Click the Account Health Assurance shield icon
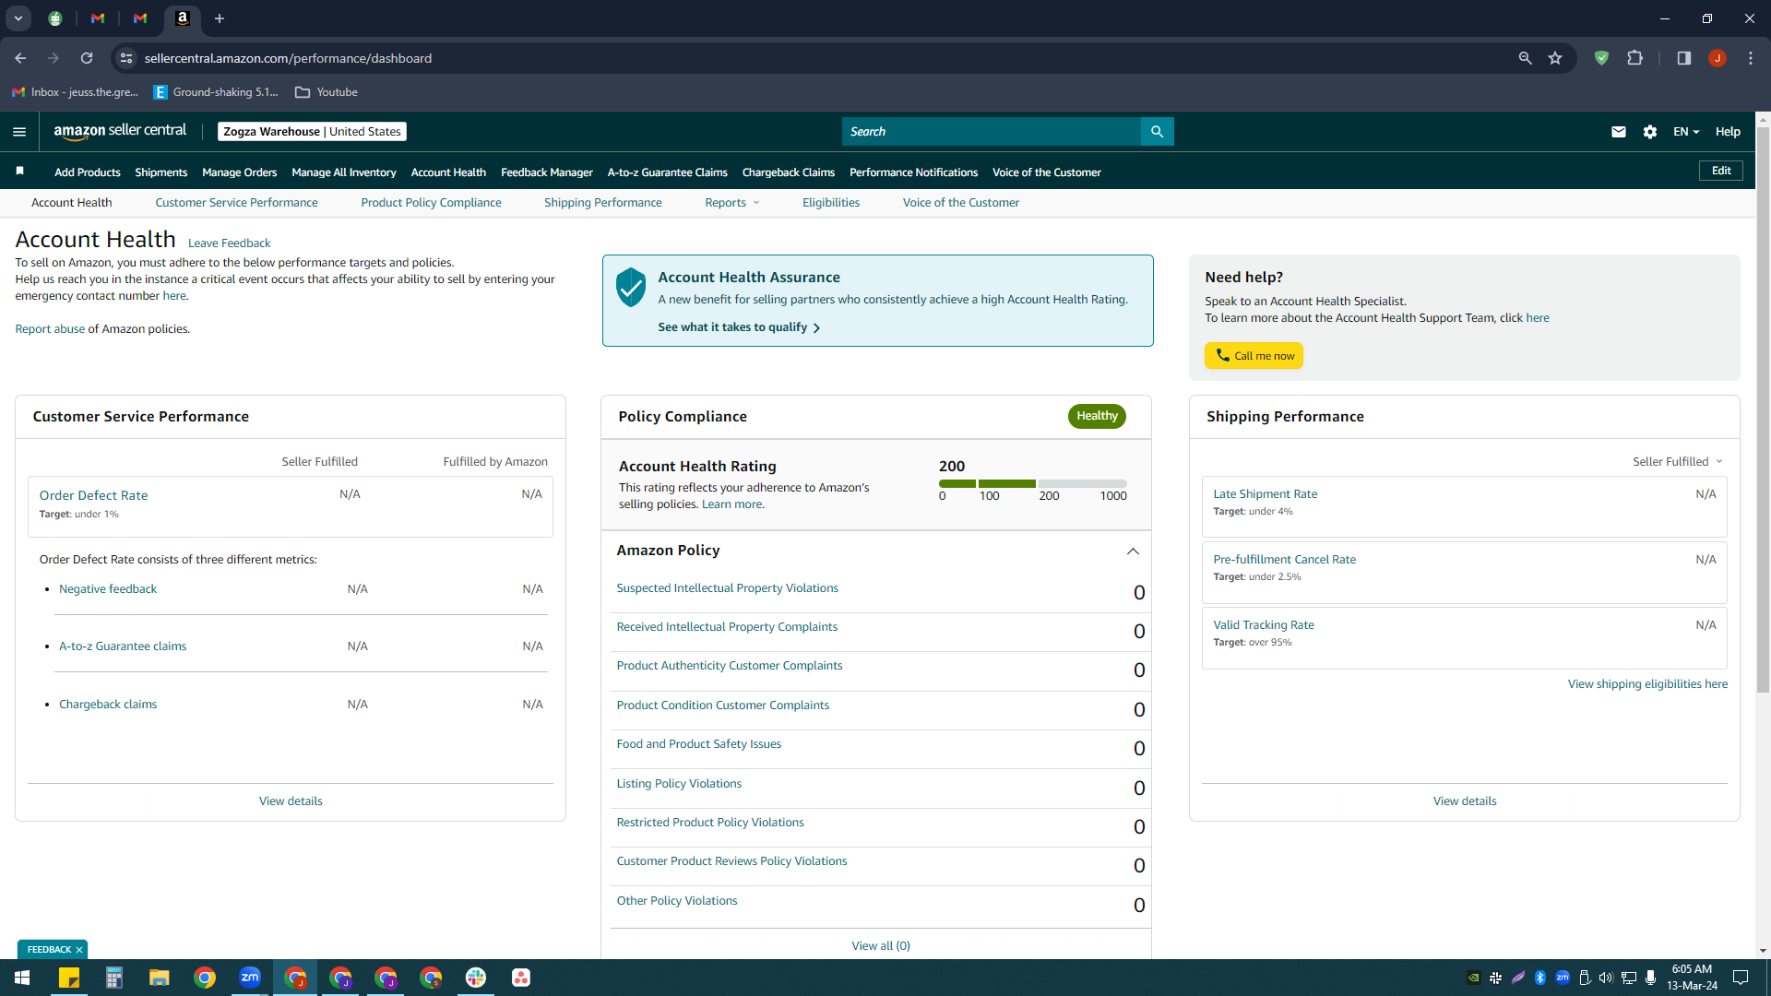The image size is (1771, 996). point(631,288)
